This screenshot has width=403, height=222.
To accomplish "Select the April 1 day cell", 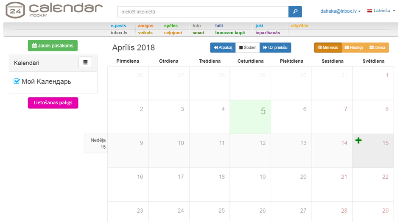I will tap(373, 83).
